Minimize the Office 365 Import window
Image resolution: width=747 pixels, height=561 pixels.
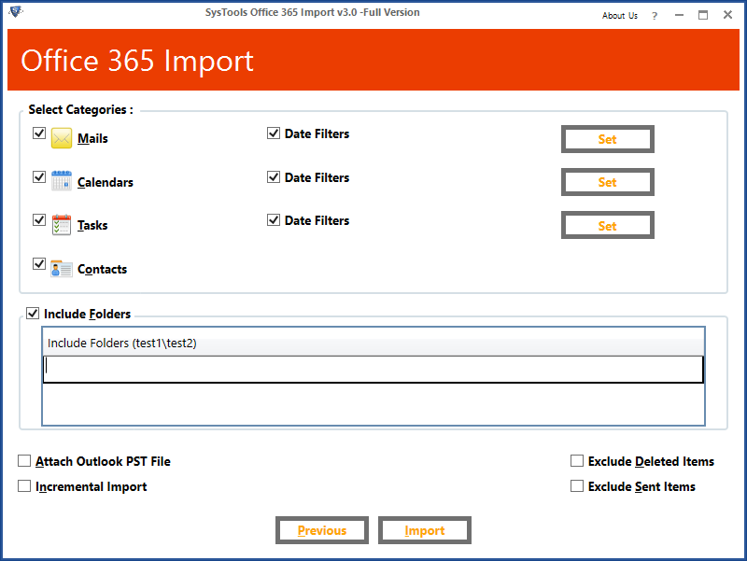coord(680,15)
